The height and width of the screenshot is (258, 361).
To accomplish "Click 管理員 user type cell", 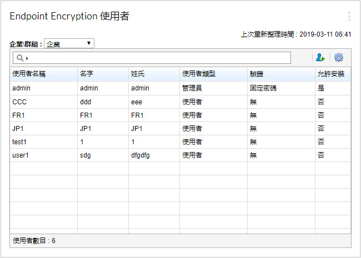I will click(192, 88).
